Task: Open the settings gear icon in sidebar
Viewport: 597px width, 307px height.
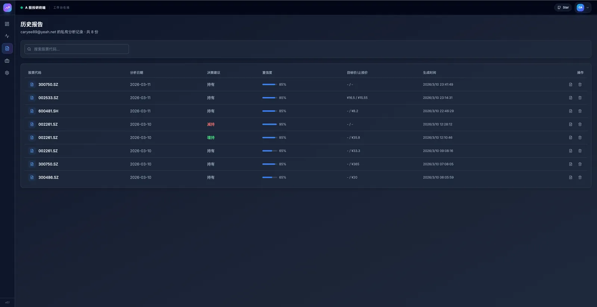Action: [7, 73]
